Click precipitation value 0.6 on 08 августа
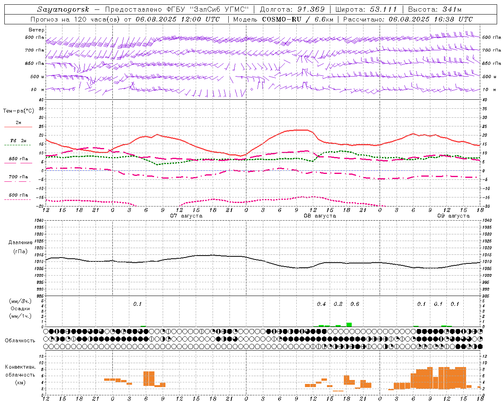Screen dimensions: 503x402 pyautogui.click(x=355, y=304)
